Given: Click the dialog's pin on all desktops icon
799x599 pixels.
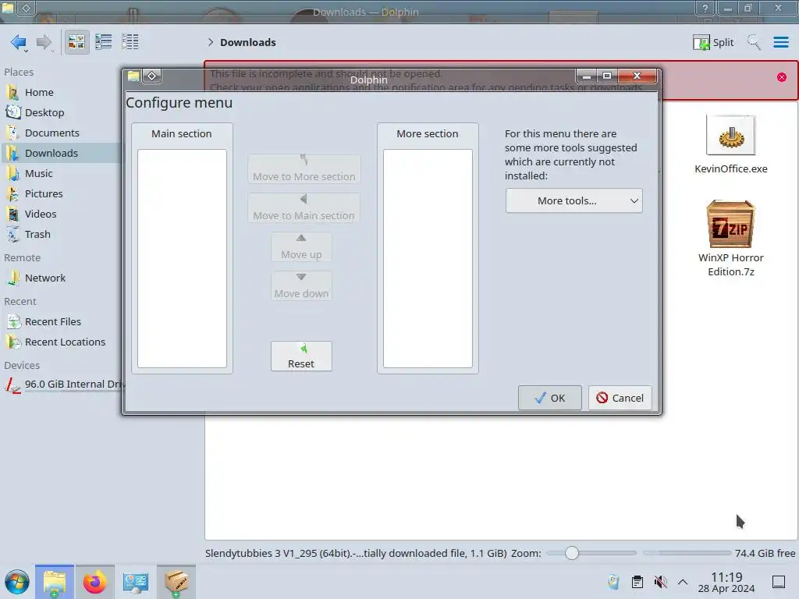Looking at the screenshot, I should 152,76.
